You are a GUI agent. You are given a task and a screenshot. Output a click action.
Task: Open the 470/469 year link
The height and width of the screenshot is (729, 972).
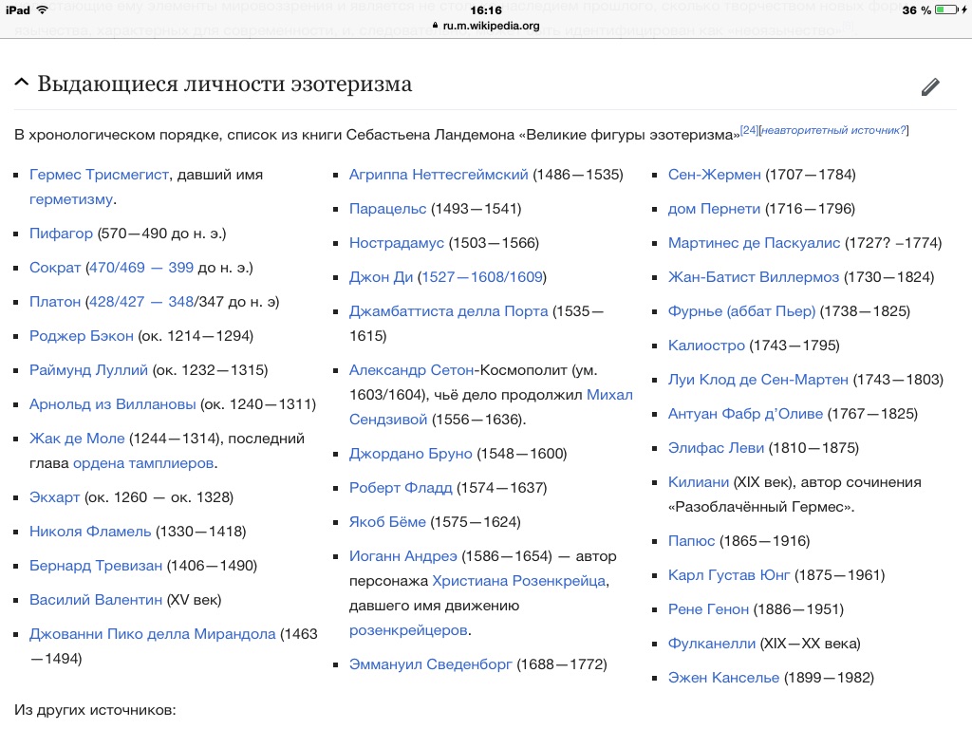click(117, 268)
